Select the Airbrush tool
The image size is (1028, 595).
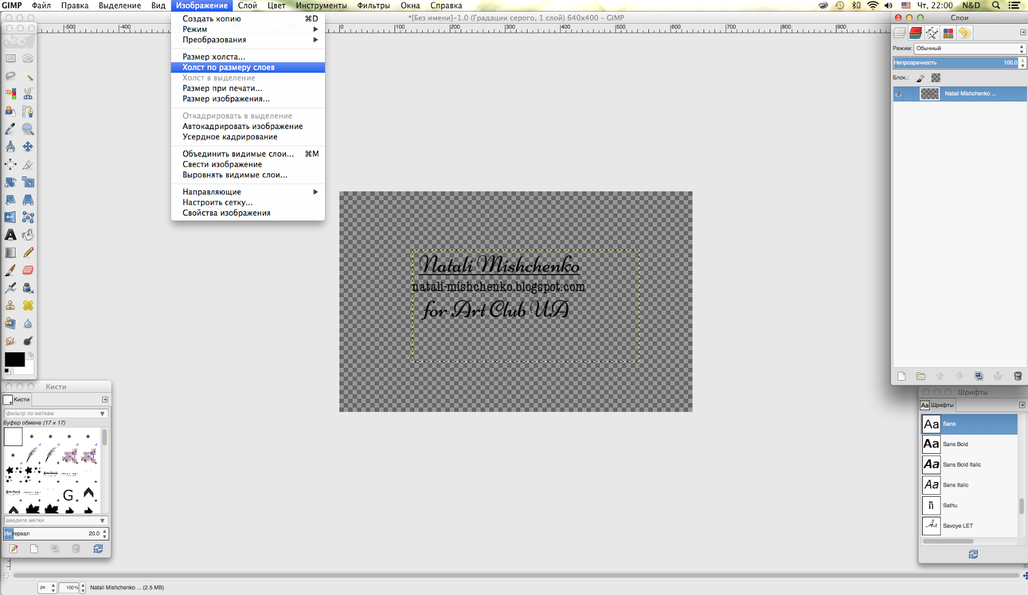coord(11,288)
